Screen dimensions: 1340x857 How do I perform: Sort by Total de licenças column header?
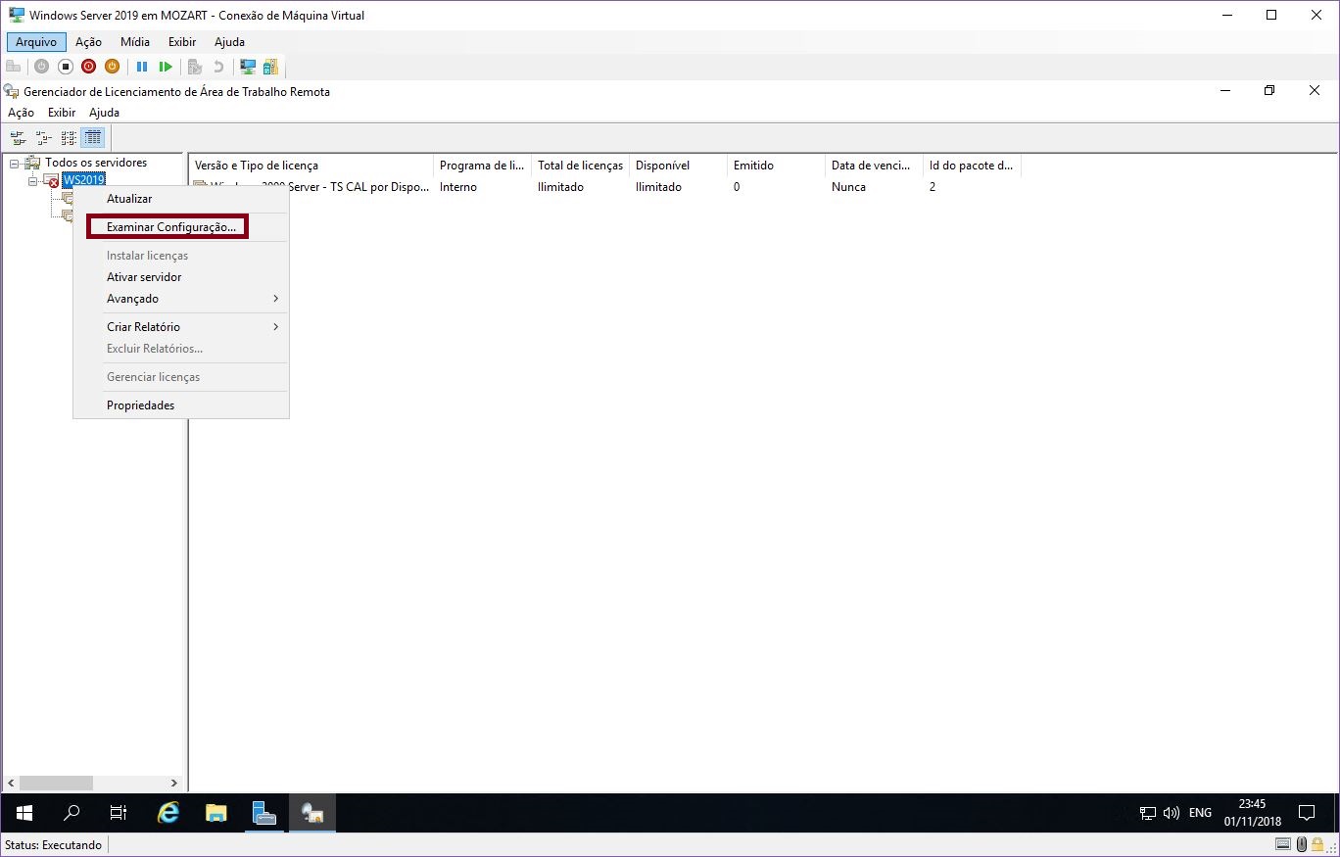click(x=580, y=166)
